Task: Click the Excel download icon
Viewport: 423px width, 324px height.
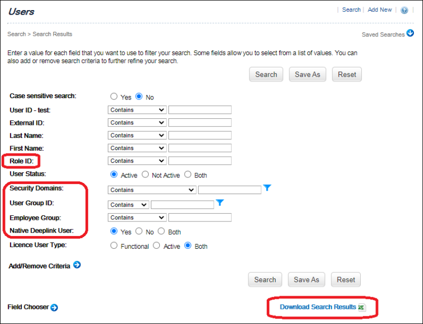Action: [362, 307]
